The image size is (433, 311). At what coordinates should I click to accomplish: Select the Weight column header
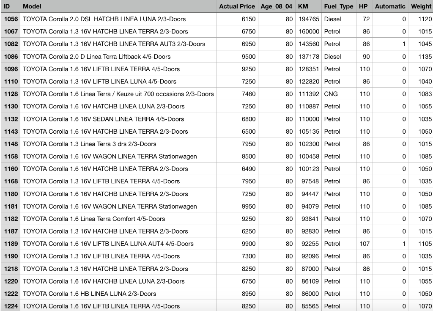[x=421, y=6]
